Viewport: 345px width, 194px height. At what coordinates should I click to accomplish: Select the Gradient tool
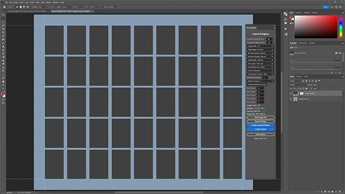(3, 57)
